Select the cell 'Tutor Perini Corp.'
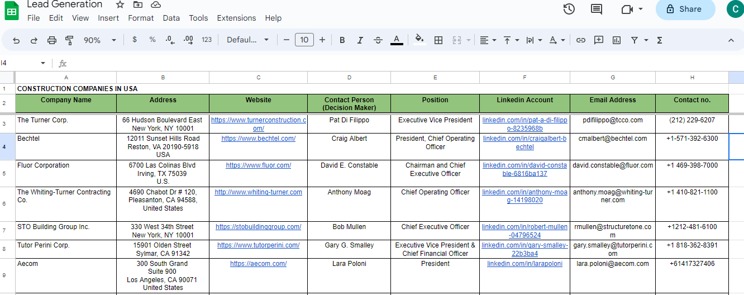The image size is (744, 295). click(x=66, y=249)
